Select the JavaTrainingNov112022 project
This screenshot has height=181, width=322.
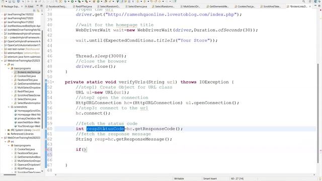(x=20, y=22)
